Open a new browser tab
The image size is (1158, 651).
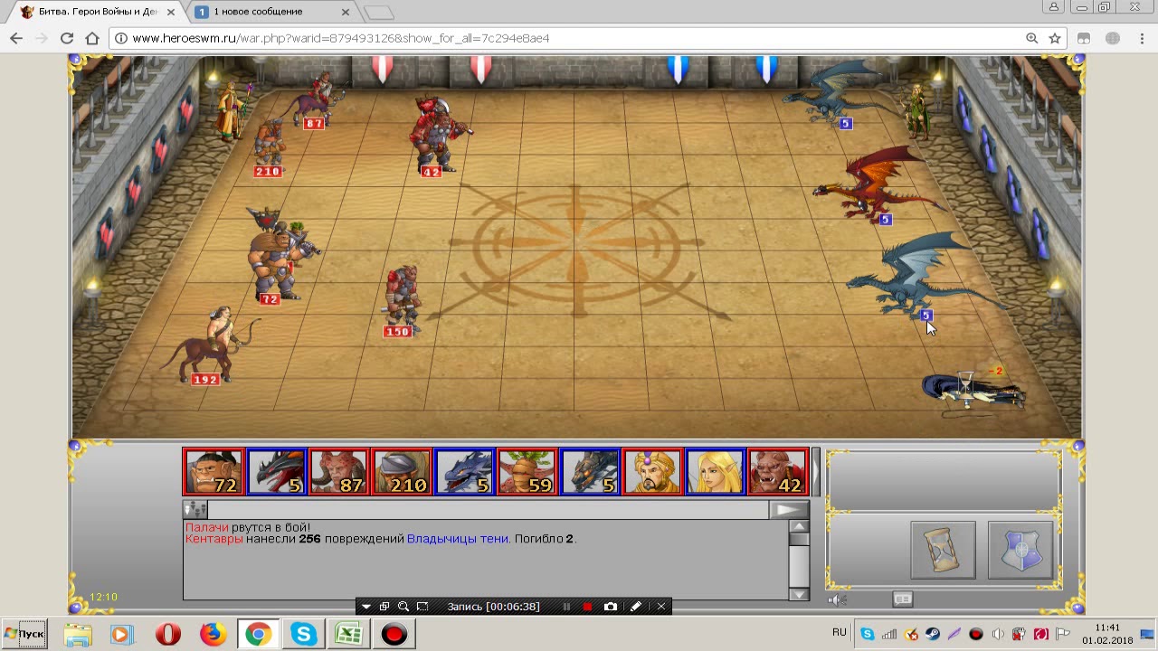[379, 13]
